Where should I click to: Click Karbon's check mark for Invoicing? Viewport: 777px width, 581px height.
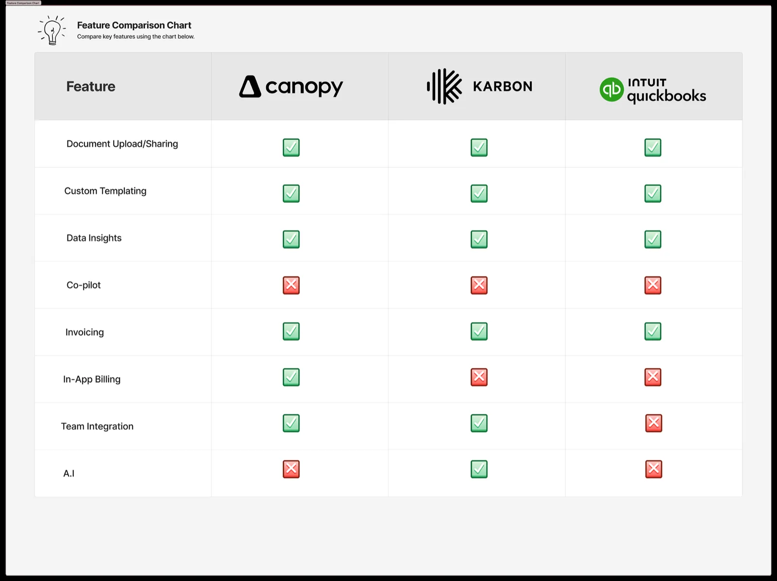tap(479, 331)
